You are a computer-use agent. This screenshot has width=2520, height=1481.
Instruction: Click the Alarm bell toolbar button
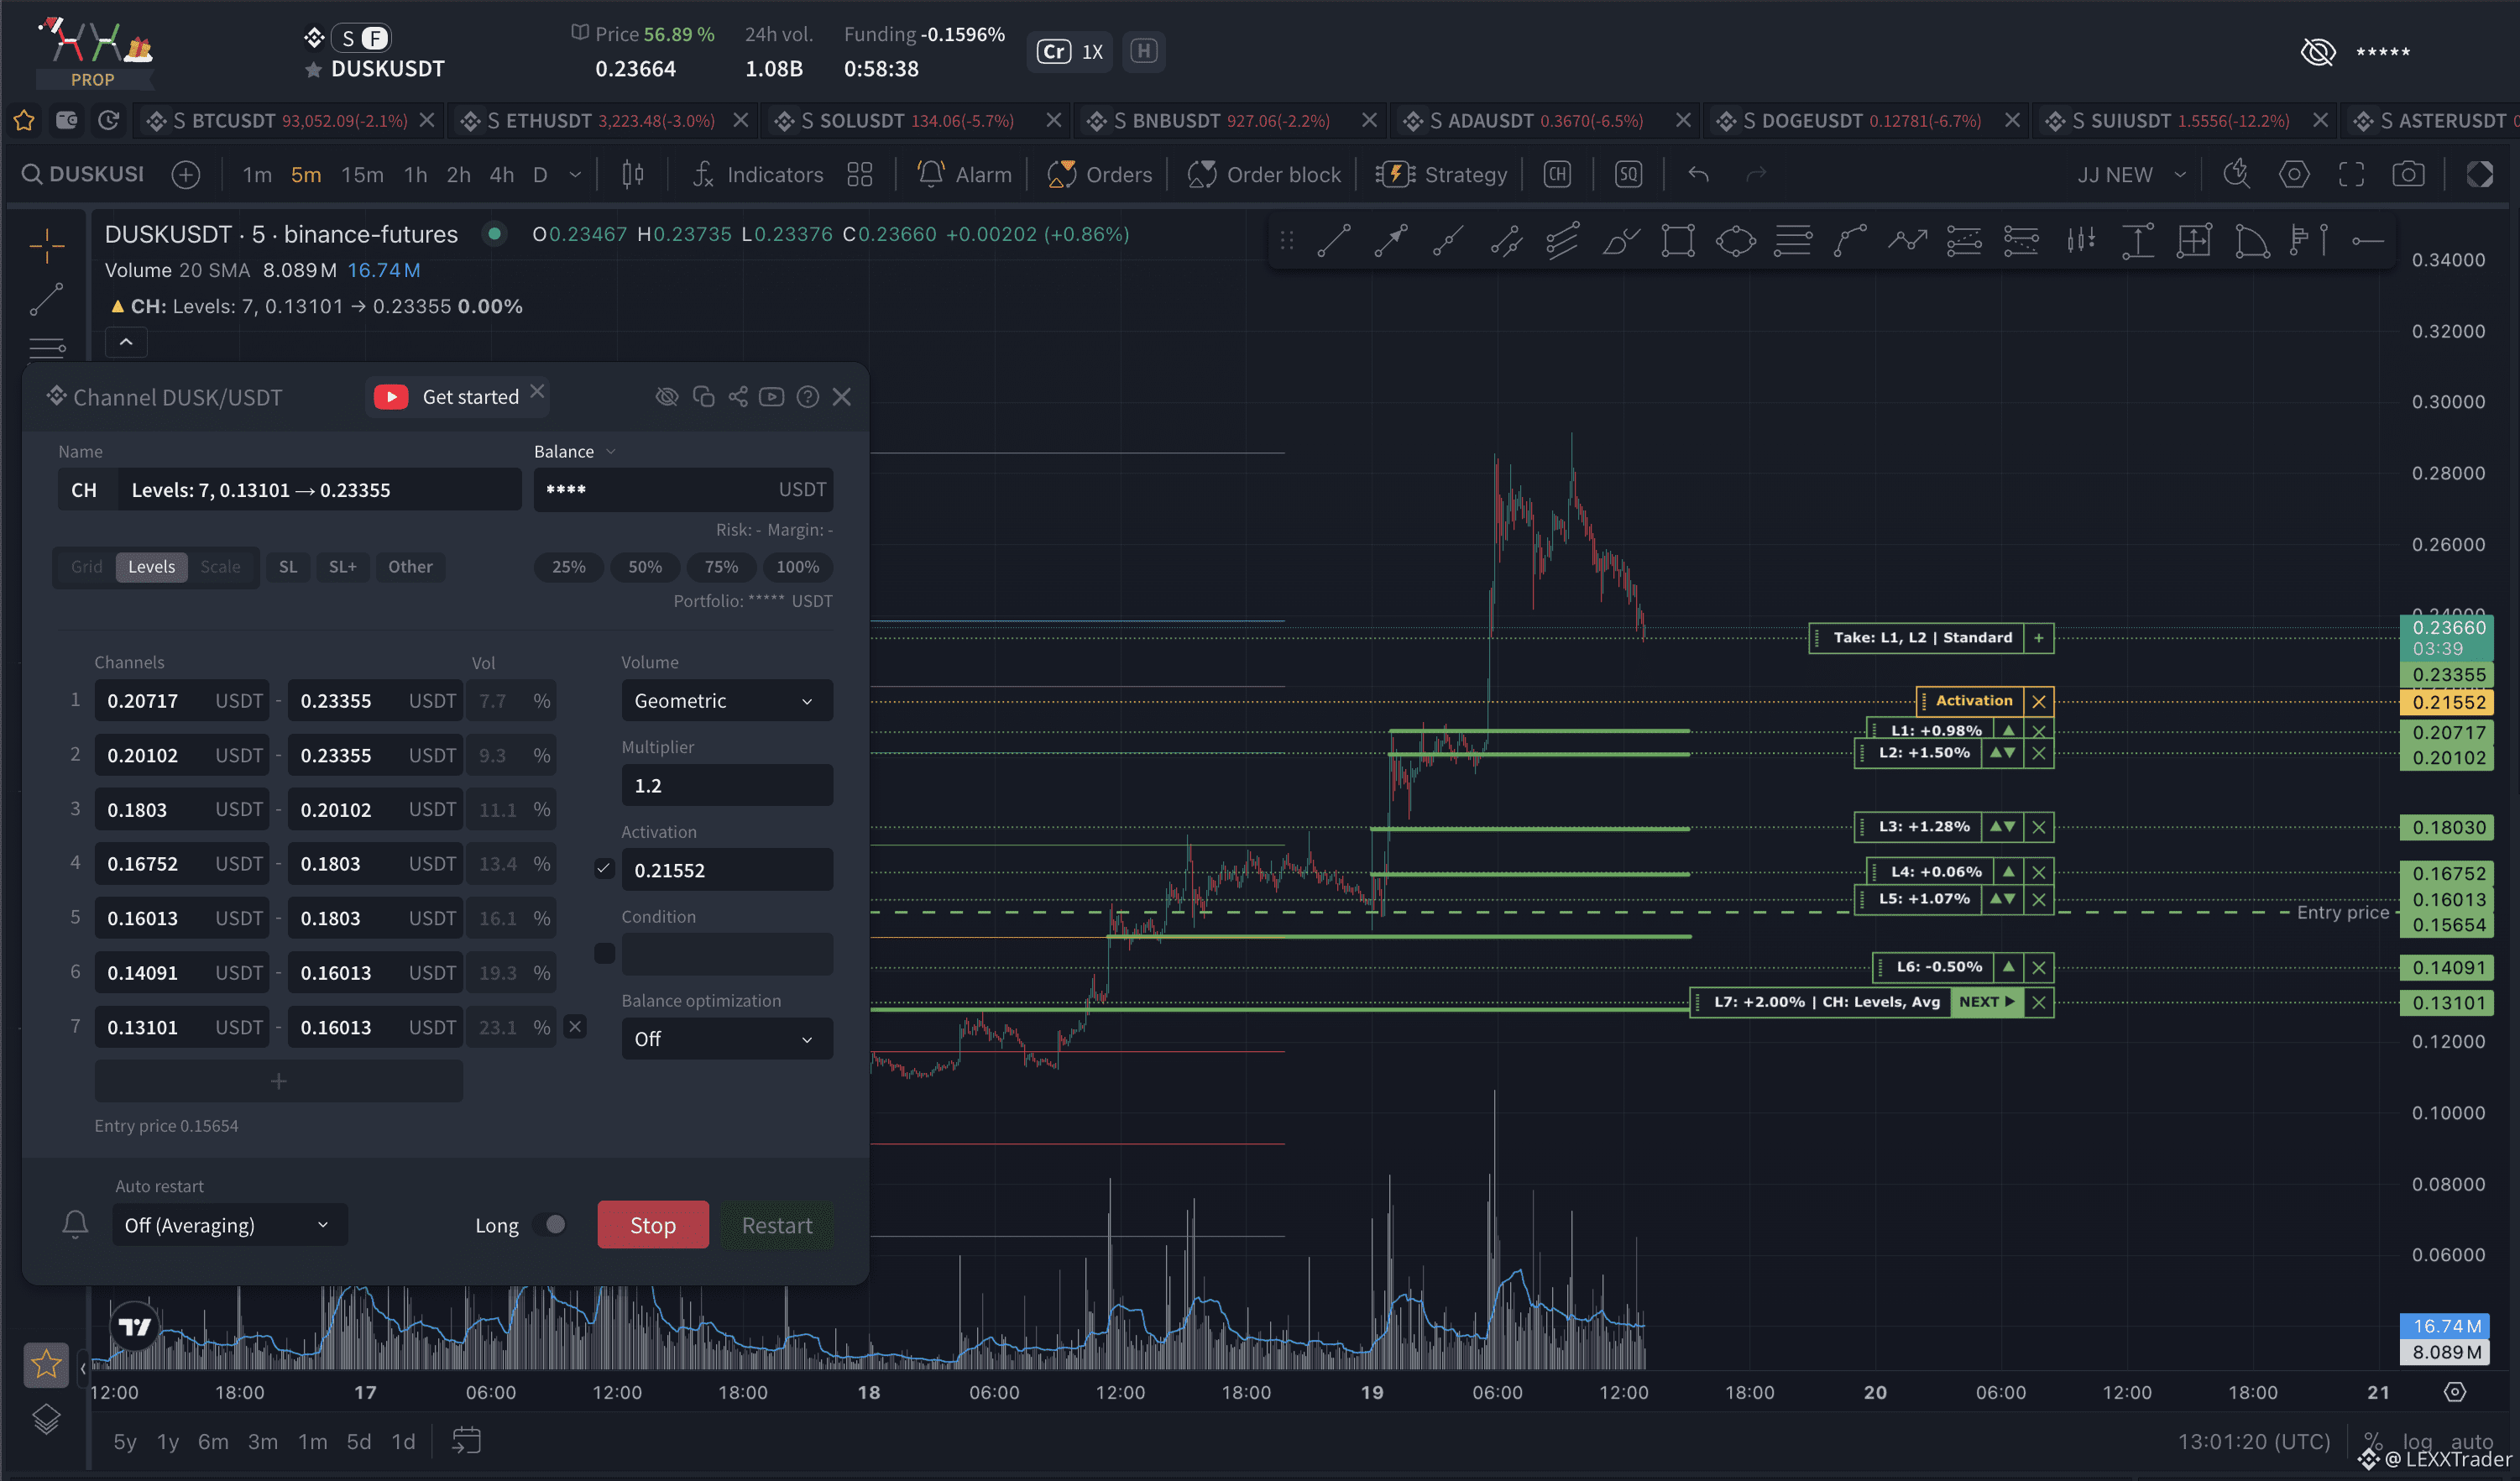tap(964, 175)
